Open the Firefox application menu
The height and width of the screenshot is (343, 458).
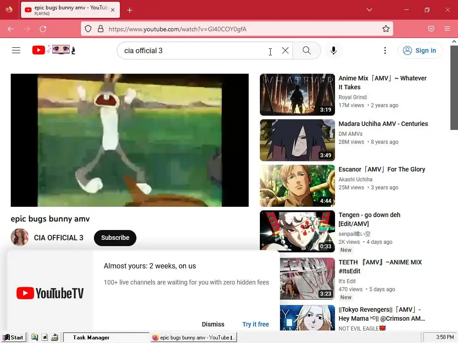click(447, 29)
